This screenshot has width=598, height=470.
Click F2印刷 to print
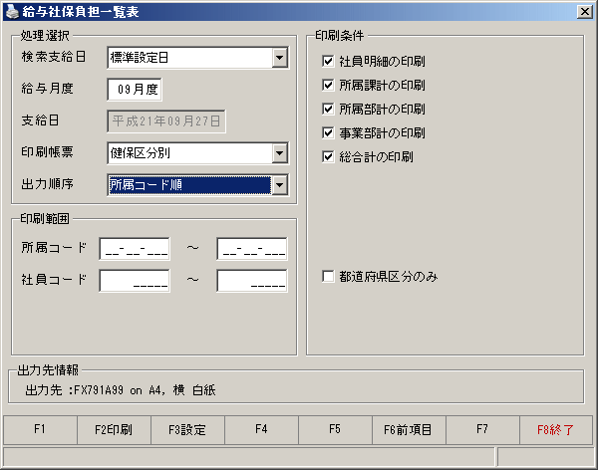(x=114, y=430)
